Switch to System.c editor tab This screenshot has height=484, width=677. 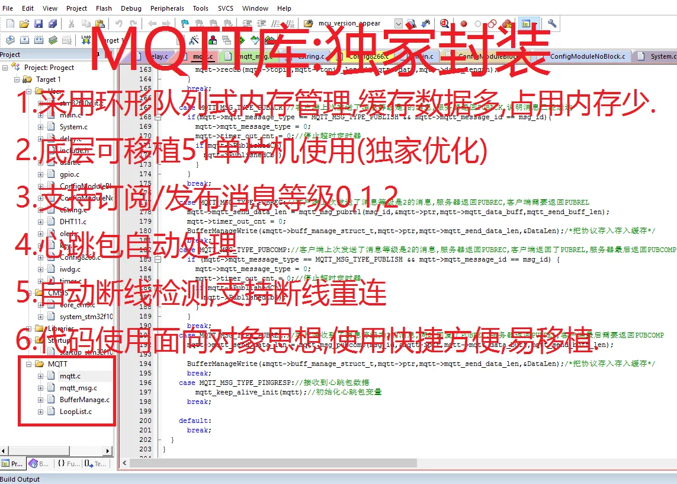coord(656,56)
